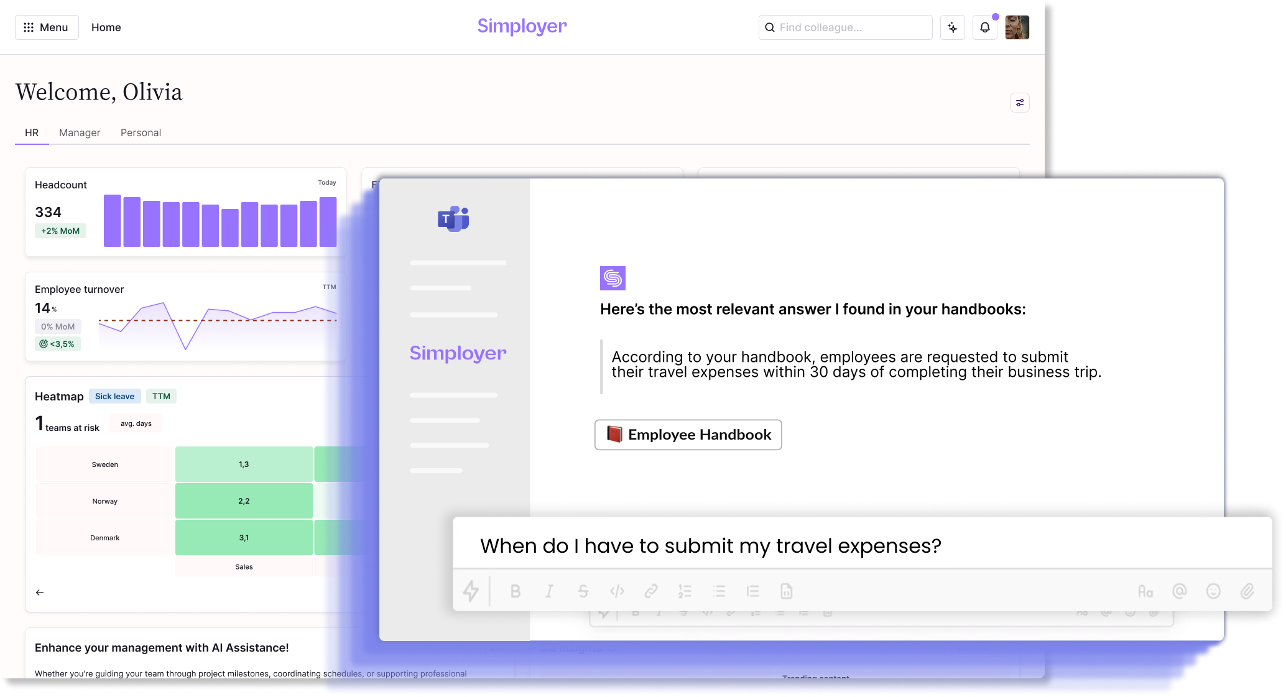
Task: Toggle italic formatting in message toolbar
Action: point(549,591)
